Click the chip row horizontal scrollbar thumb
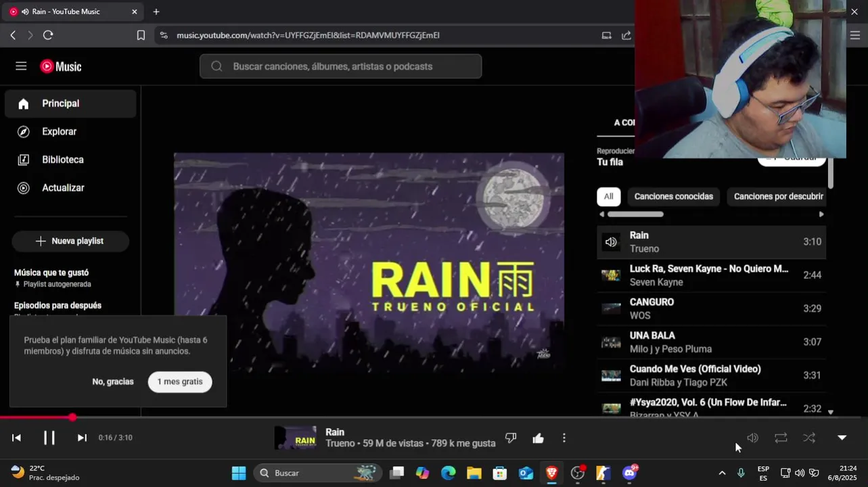The height and width of the screenshot is (487, 868). tap(635, 214)
